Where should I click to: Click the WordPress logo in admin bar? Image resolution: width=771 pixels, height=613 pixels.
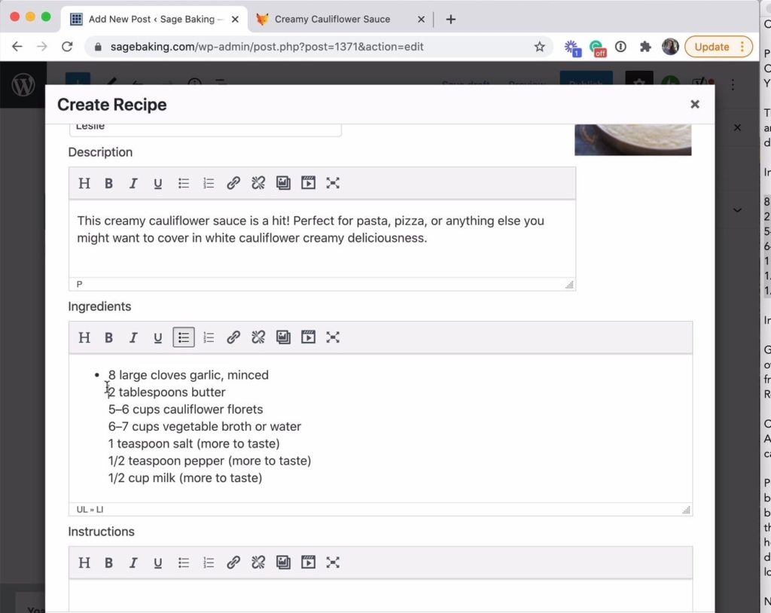tap(23, 84)
